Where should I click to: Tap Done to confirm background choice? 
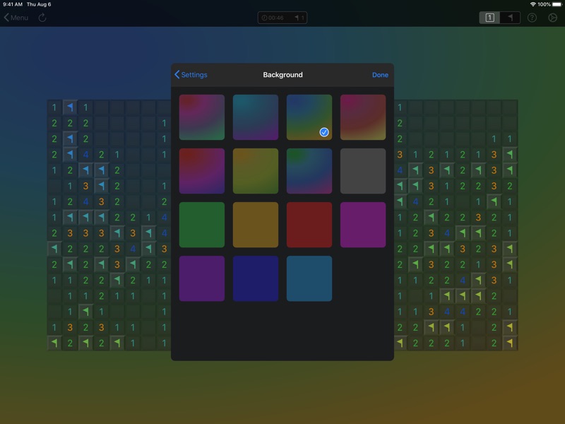pyautogui.click(x=380, y=74)
